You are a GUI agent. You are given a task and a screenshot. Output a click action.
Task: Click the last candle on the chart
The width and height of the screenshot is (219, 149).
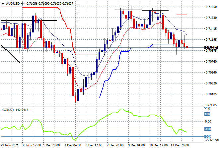click(187, 47)
